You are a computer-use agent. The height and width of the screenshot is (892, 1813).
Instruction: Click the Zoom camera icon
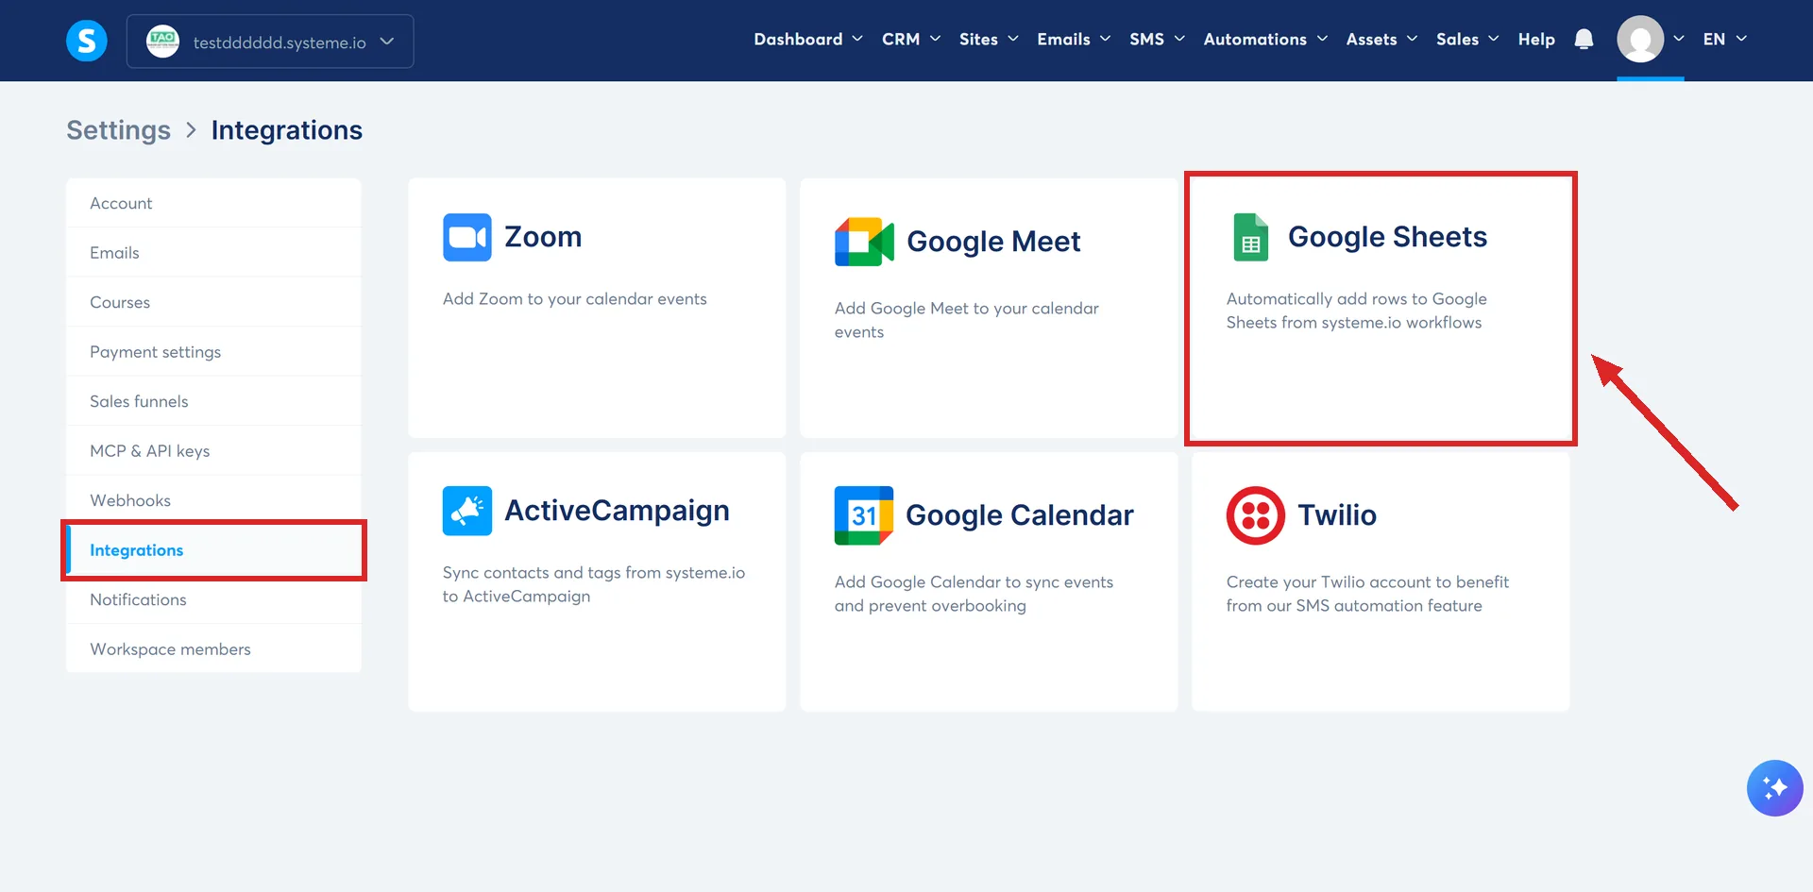pyautogui.click(x=467, y=237)
